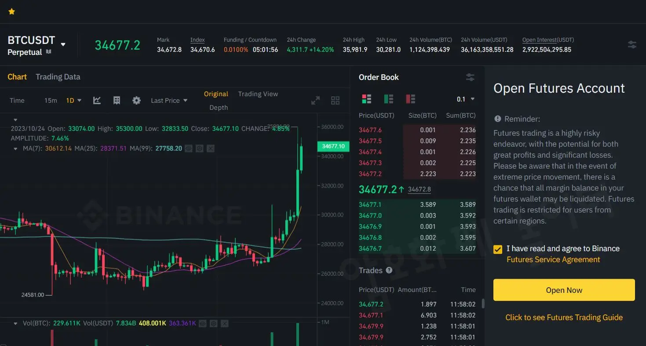The height and width of the screenshot is (346, 646).
Task: Click the Index label link
Action: [197, 40]
